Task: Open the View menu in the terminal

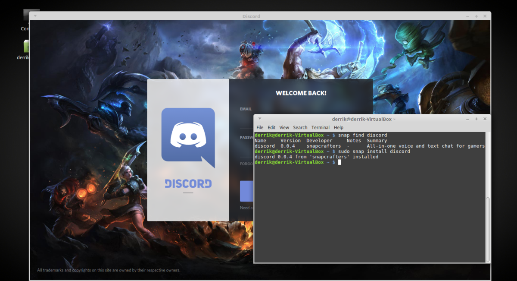Action: pyautogui.click(x=284, y=127)
